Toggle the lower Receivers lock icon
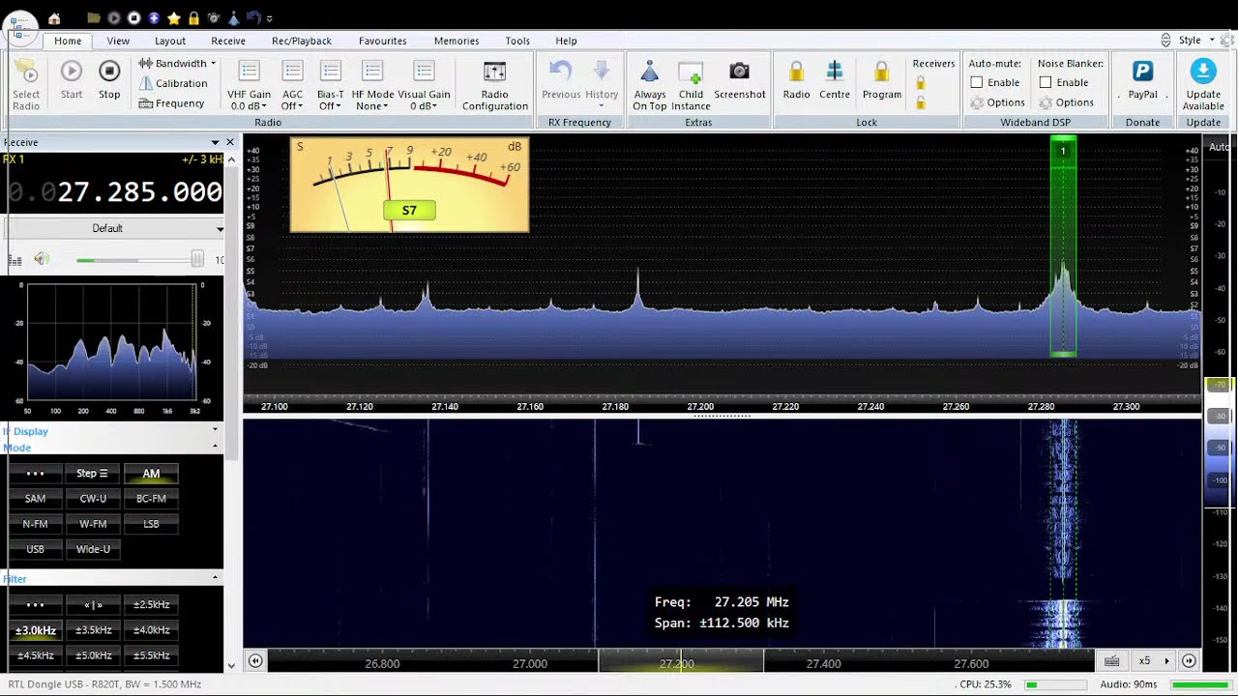The image size is (1238, 696). coord(920,102)
